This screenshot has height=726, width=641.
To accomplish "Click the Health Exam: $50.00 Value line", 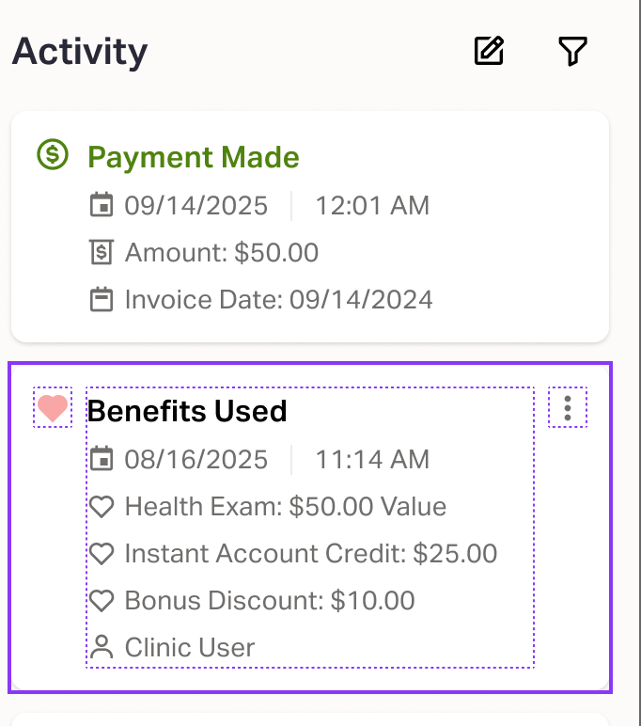I will [x=285, y=507].
